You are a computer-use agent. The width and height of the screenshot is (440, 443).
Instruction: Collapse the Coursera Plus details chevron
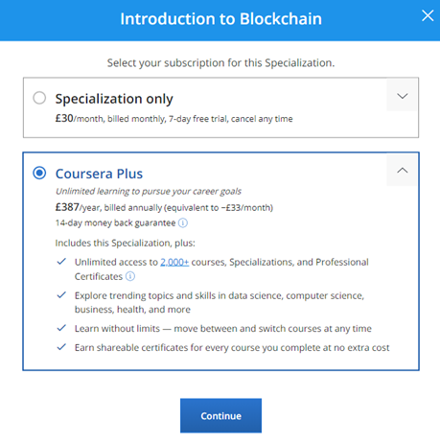click(402, 171)
